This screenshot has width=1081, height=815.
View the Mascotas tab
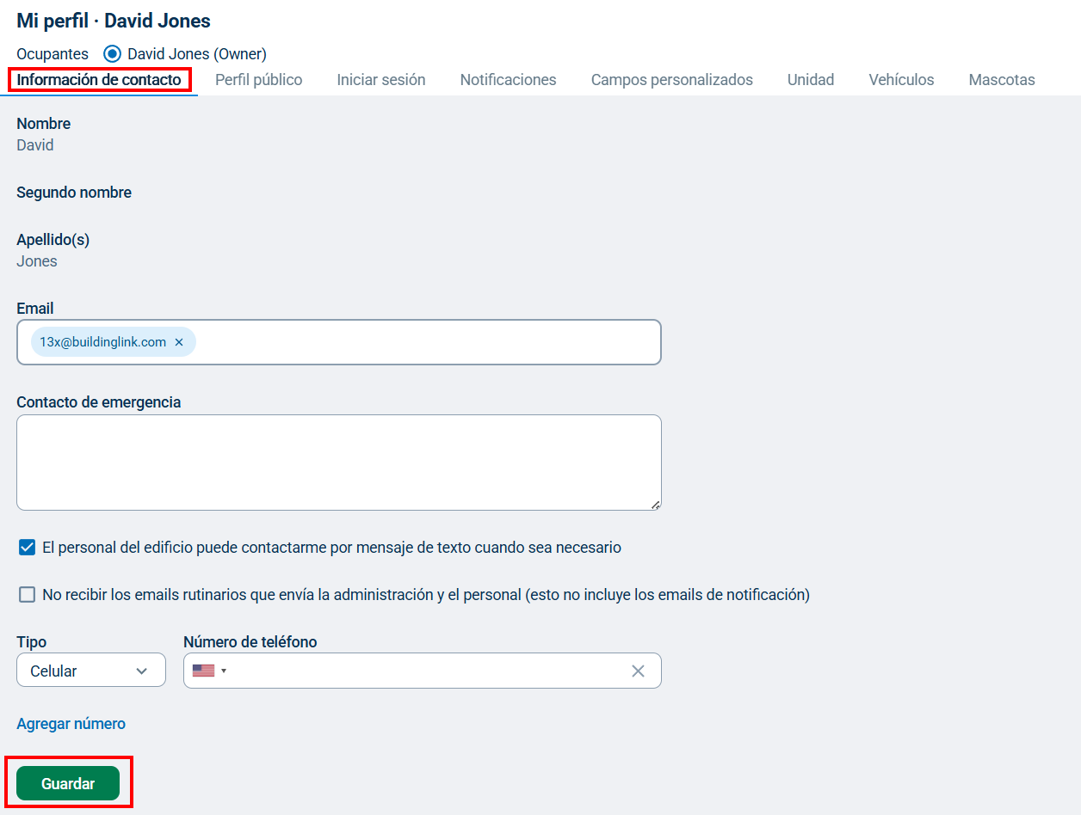[x=1002, y=80]
